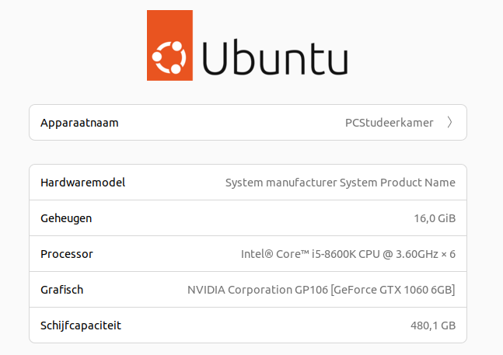Click the Hardwaremodel label
The height and width of the screenshot is (355, 503).
[82, 183]
